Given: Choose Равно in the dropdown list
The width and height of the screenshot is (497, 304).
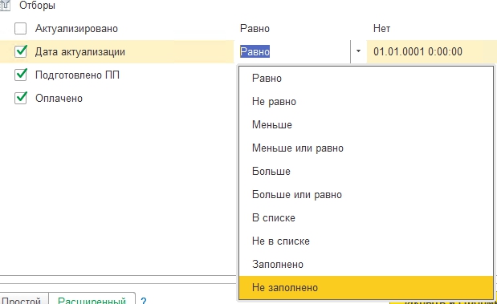Looking at the screenshot, I should pos(366,79).
